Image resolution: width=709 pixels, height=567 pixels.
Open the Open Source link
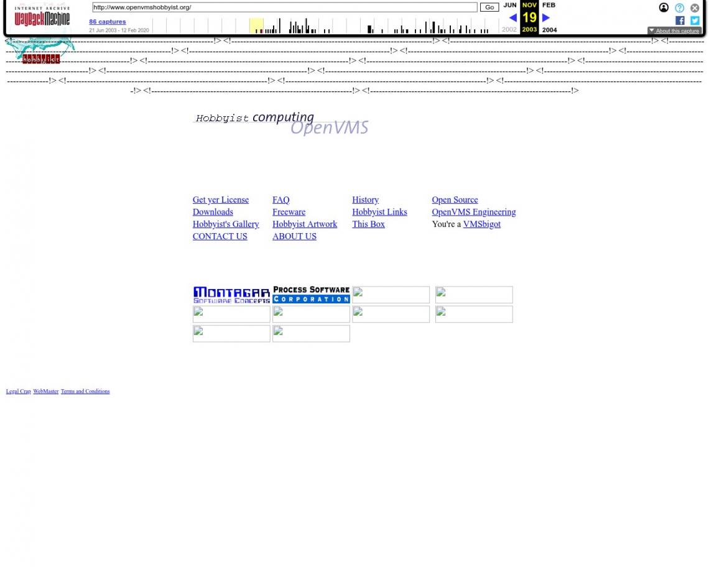(455, 200)
